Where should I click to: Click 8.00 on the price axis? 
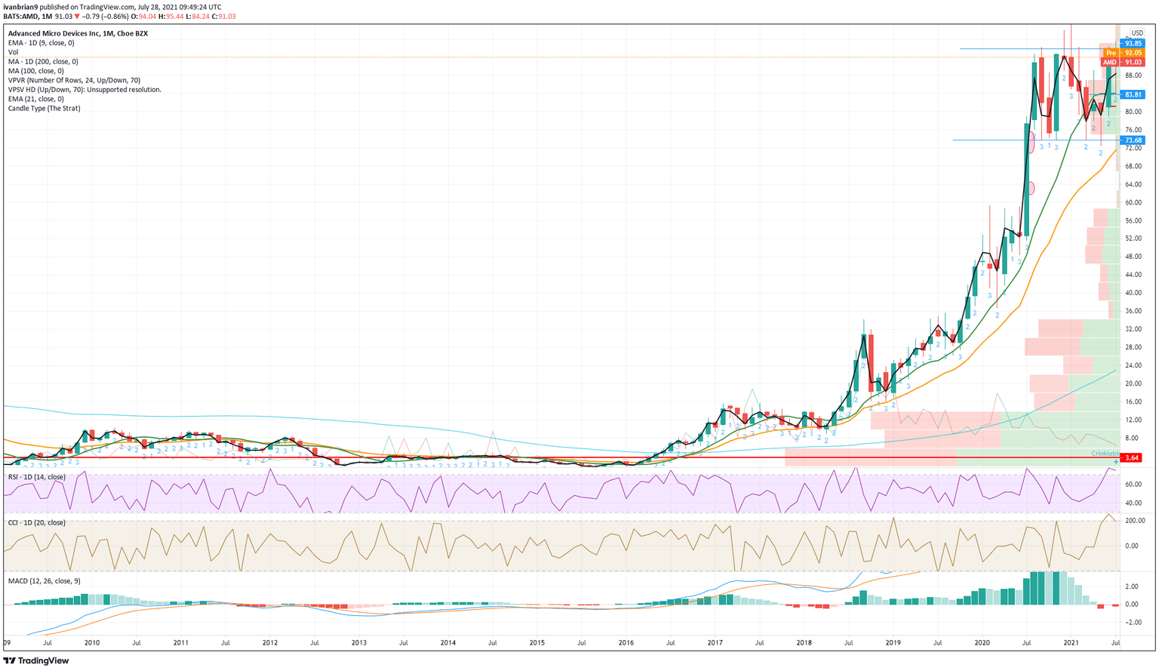[1132, 438]
